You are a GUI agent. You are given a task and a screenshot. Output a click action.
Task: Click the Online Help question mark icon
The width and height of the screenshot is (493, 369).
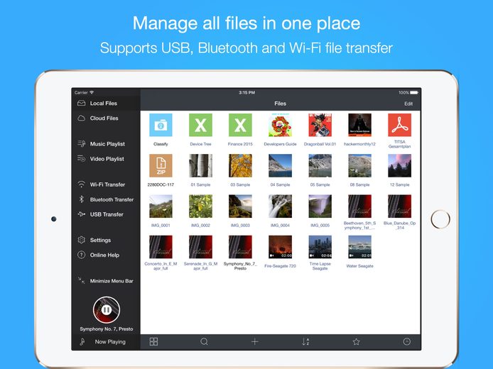point(82,255)
